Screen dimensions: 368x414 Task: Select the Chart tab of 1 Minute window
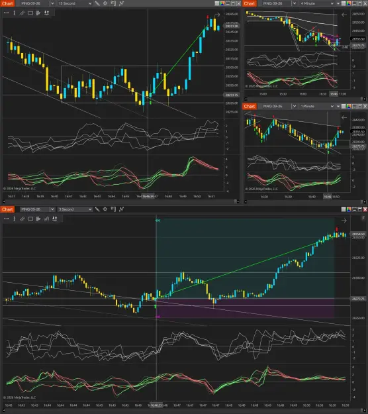[x=250, y=106]
